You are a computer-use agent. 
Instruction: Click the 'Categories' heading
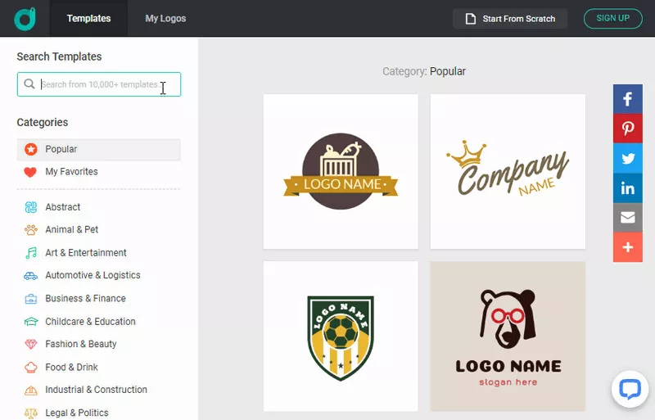coord(43,123)
